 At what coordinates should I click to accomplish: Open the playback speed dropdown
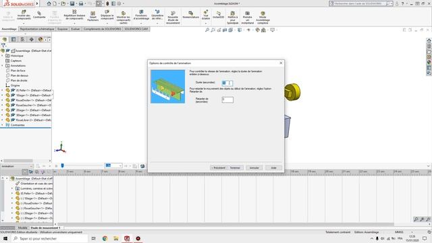(x=120, y=165)
